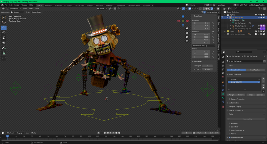
Task: Adjust the Eye Type property slider
Action: coord(207,69)
